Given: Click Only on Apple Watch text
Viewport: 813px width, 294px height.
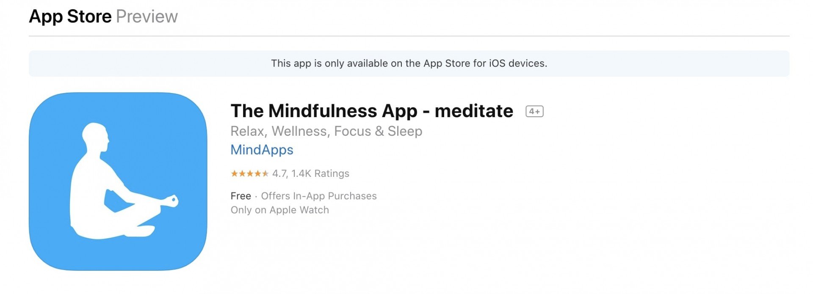Looking at the screenshot, I should pos(279,210).
